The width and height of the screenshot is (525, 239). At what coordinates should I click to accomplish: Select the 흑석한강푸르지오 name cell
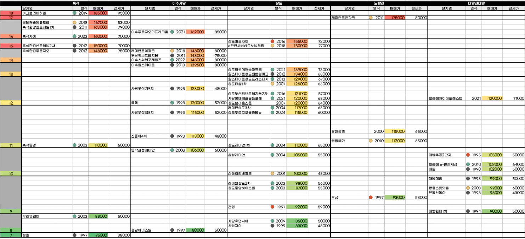coord(47,51)
